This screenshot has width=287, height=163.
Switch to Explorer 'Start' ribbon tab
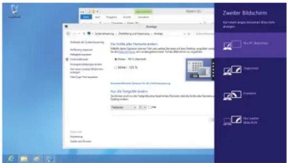97,17
